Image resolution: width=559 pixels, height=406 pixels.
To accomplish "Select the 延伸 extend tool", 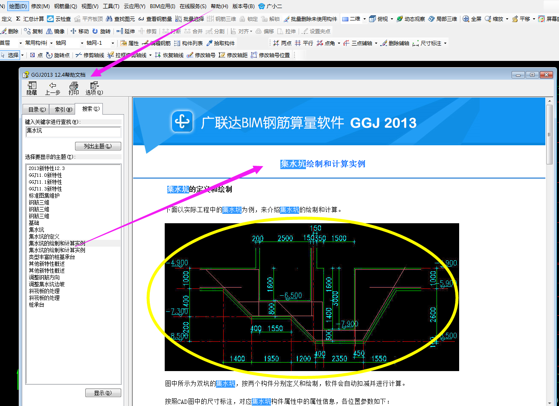I will [125, 31].
